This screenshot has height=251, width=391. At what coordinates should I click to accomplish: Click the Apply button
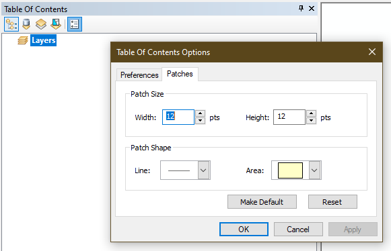[x=353, y=229]
